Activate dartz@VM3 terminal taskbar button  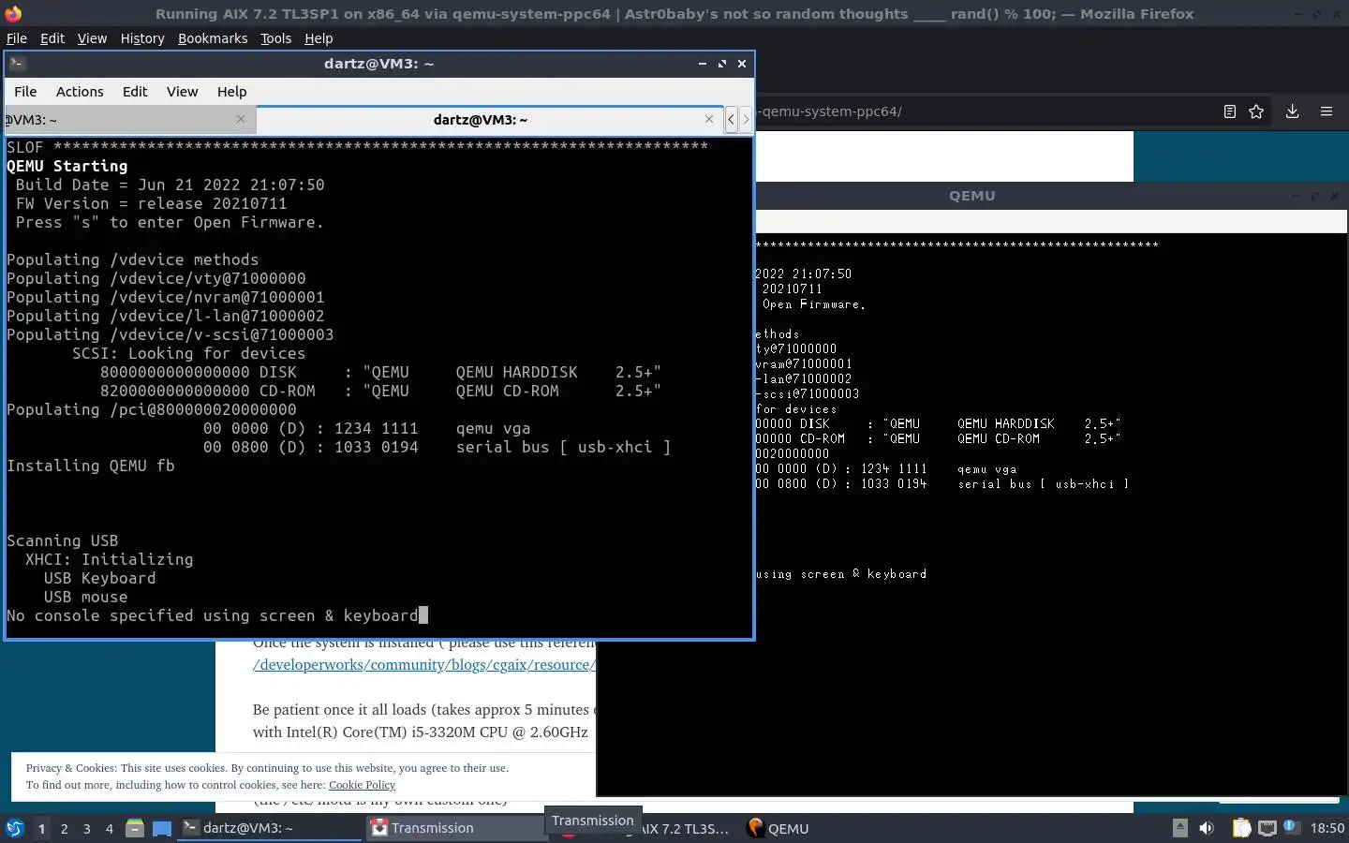click(270, 828)
